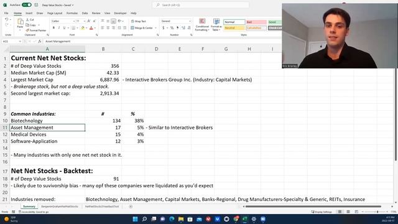The height and width of the screenshot is (224, 398).
Task: Apply the yellow Fill Color bucket
Action: tap(83, 27)
